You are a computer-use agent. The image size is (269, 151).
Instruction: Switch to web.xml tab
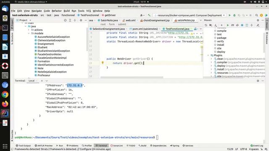coord(129,20)
